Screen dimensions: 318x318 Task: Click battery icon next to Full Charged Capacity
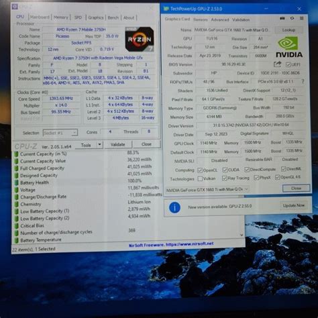(x=16, y=168)
